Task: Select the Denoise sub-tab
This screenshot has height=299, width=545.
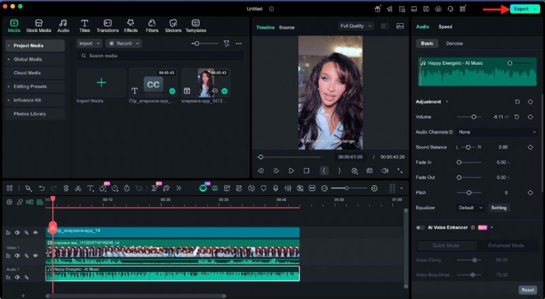Action: [454, 44]
